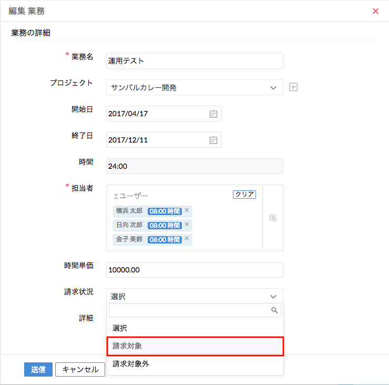Close the 編集 業務 dialog
The image size is (389, 385).
tap(375, 11)
